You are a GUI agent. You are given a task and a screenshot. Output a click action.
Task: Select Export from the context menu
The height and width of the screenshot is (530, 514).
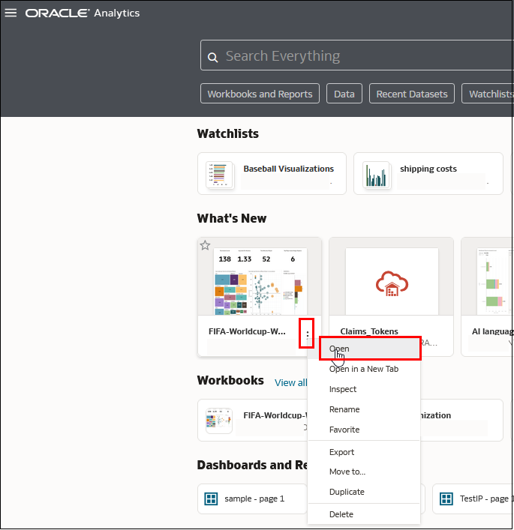[x=364, y=452]
